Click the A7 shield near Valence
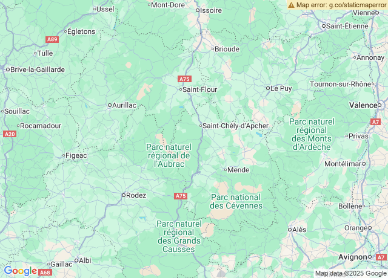The image size is (388, 278). tap(375, 122)
